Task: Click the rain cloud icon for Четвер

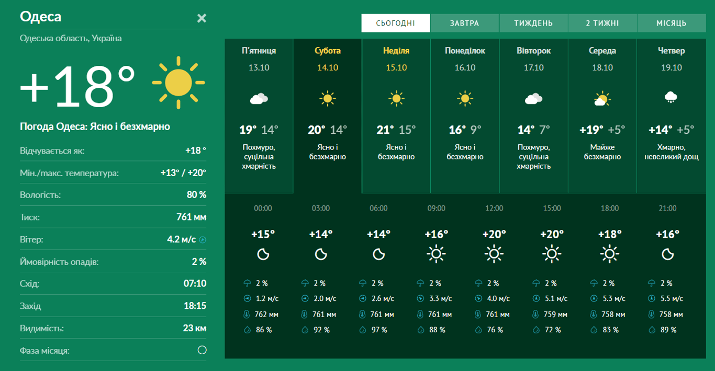Action: (671, 97)
